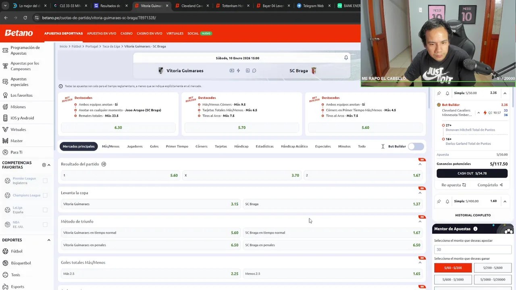
Task: Click the Master sidebar icon
Action: pyautogui.click(x=5, y=141)
